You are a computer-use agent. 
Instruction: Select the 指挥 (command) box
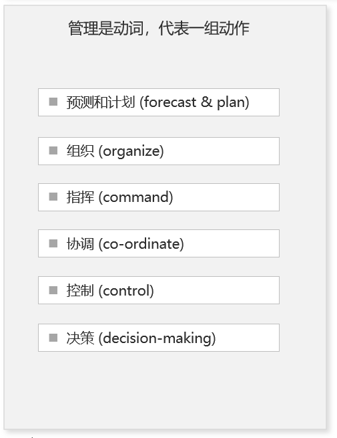(x=159, y=197)
